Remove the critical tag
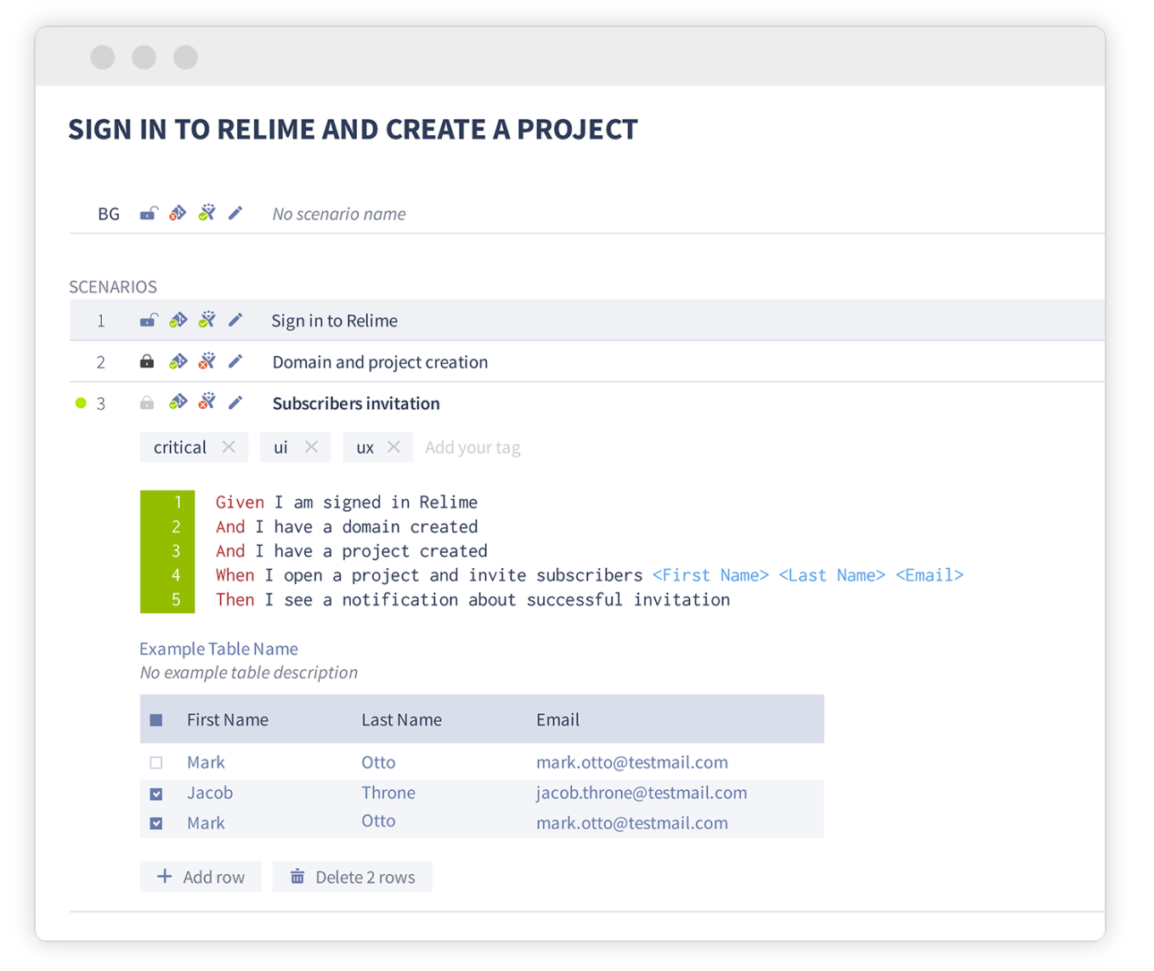The width and height of the screenshot is (1154, 971). tap(229, 446)
